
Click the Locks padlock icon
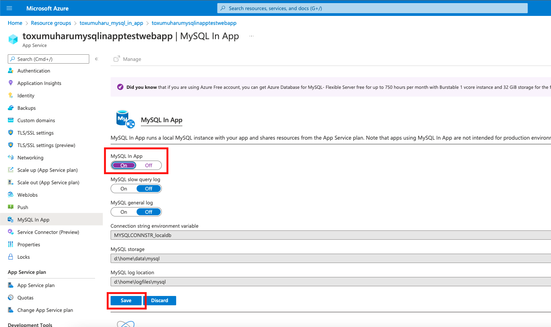10,256
